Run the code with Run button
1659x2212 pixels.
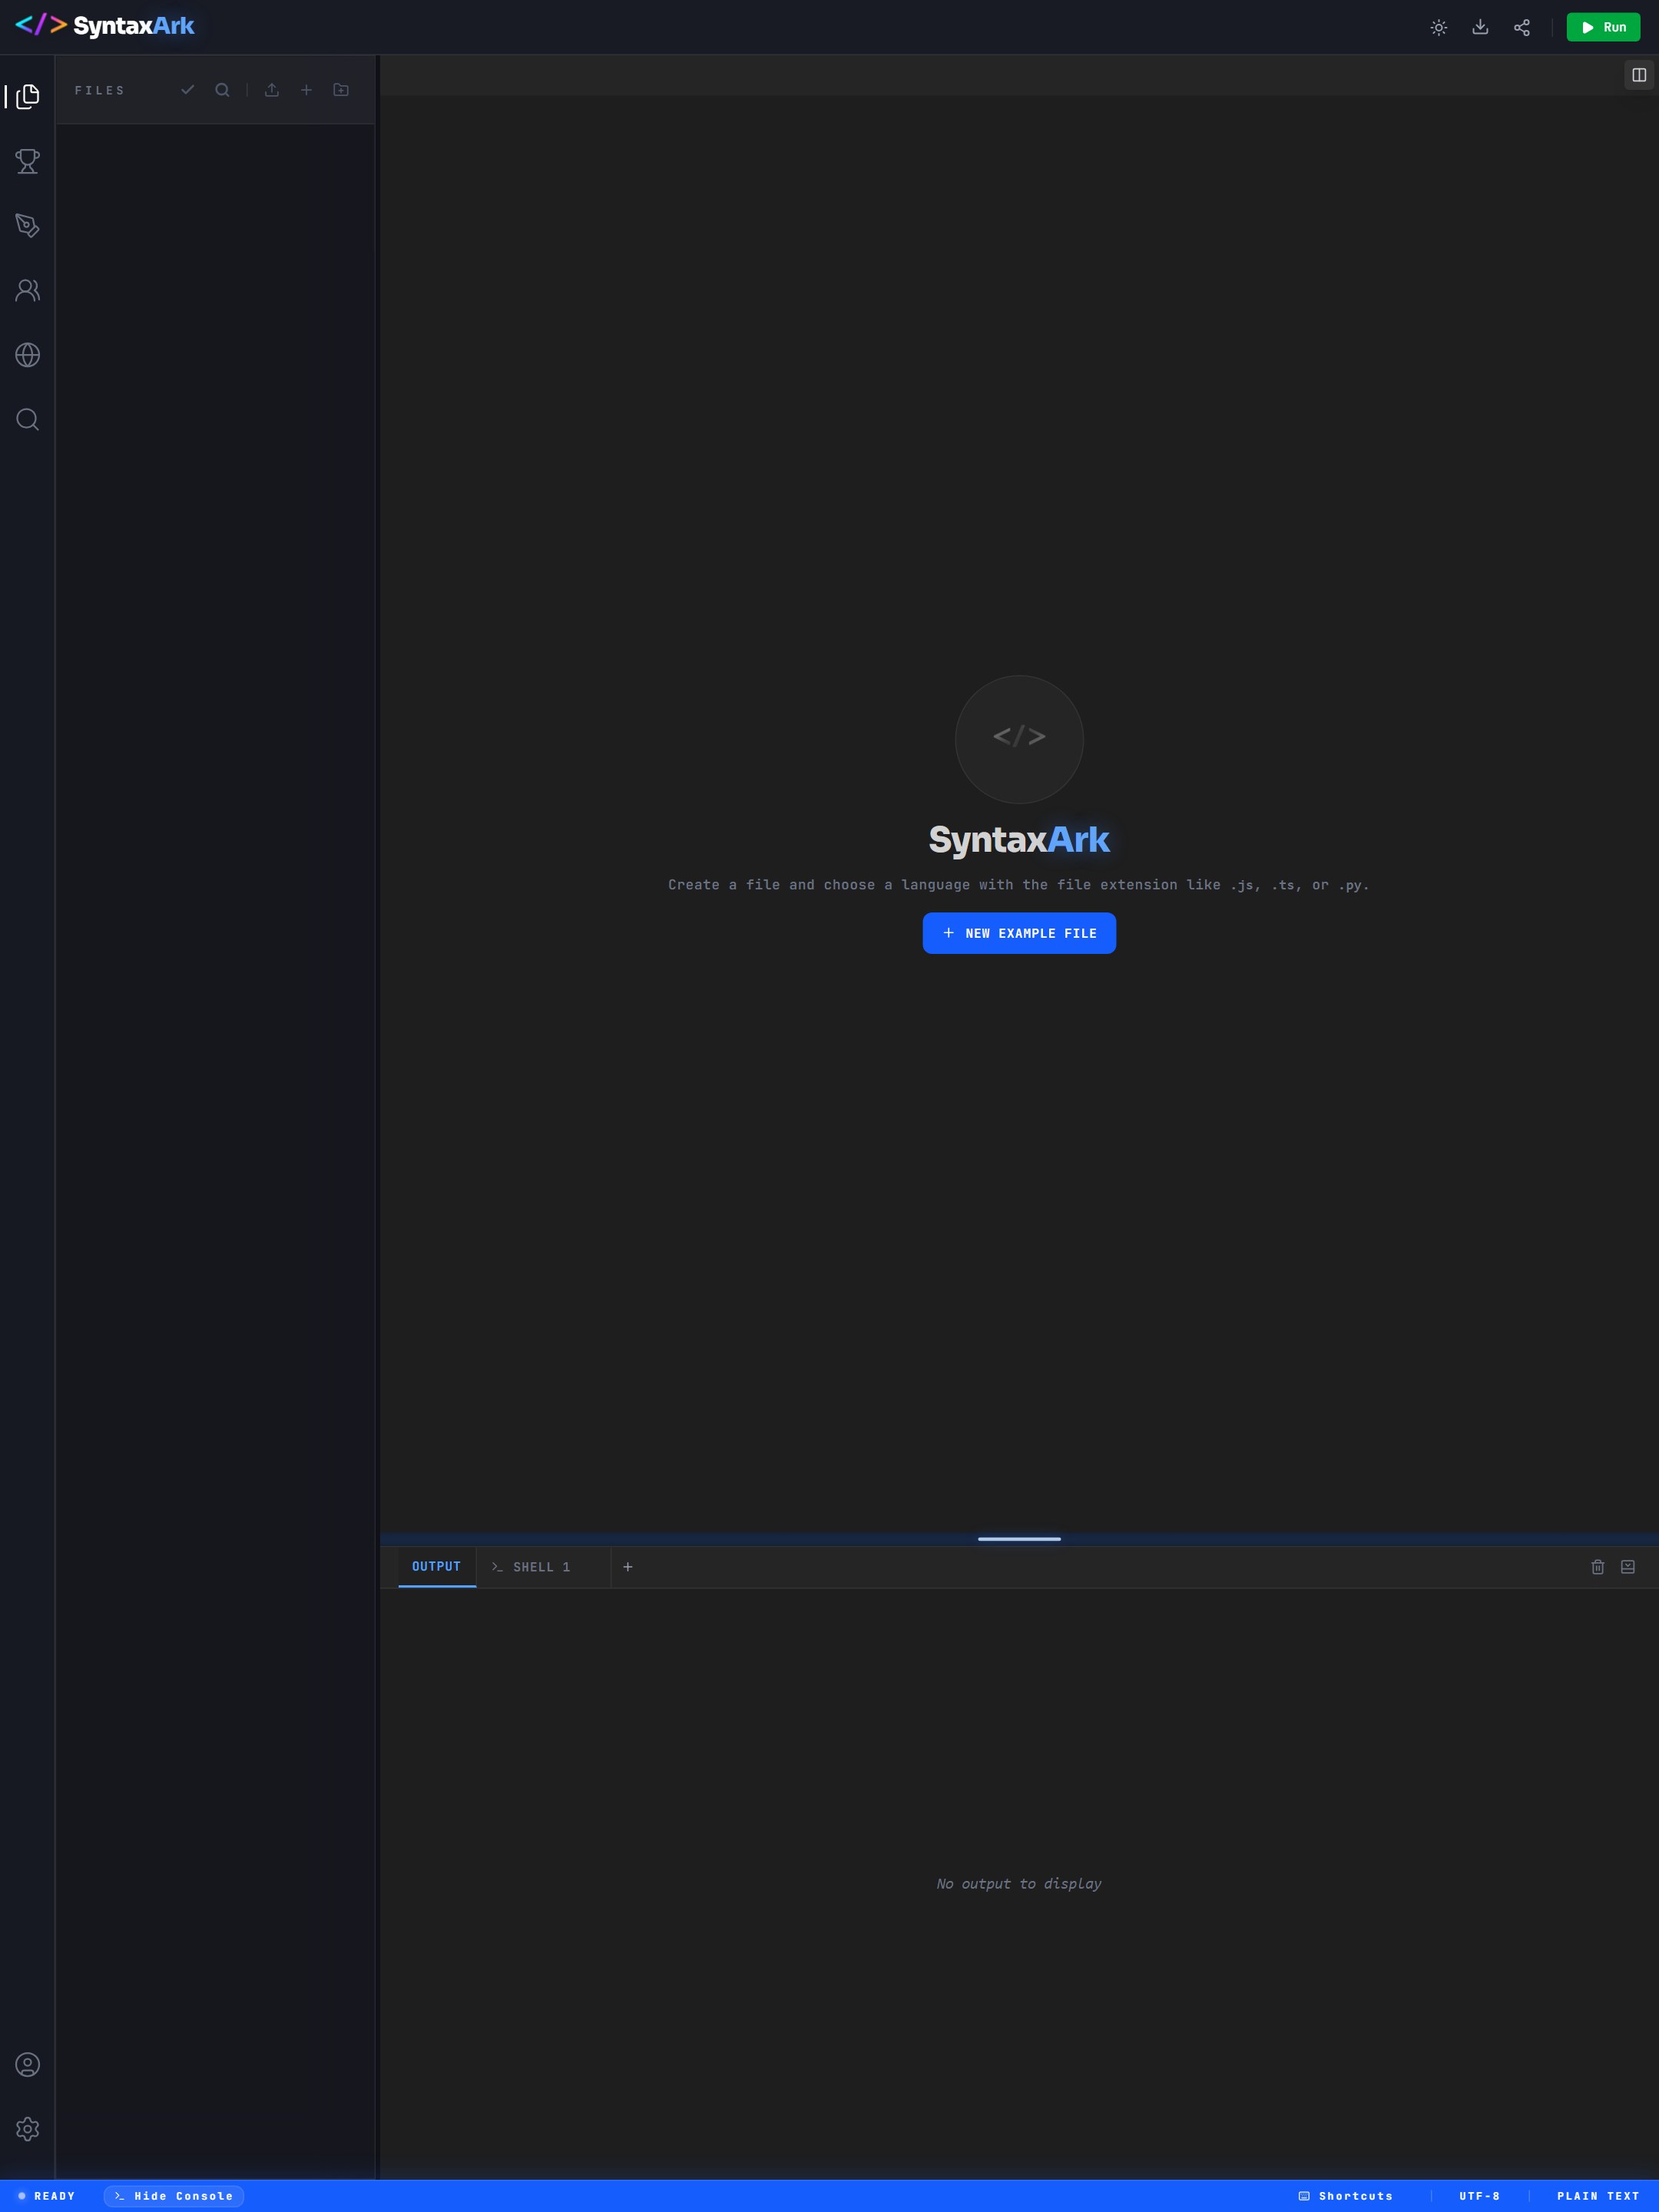[x=1603, y=27]
